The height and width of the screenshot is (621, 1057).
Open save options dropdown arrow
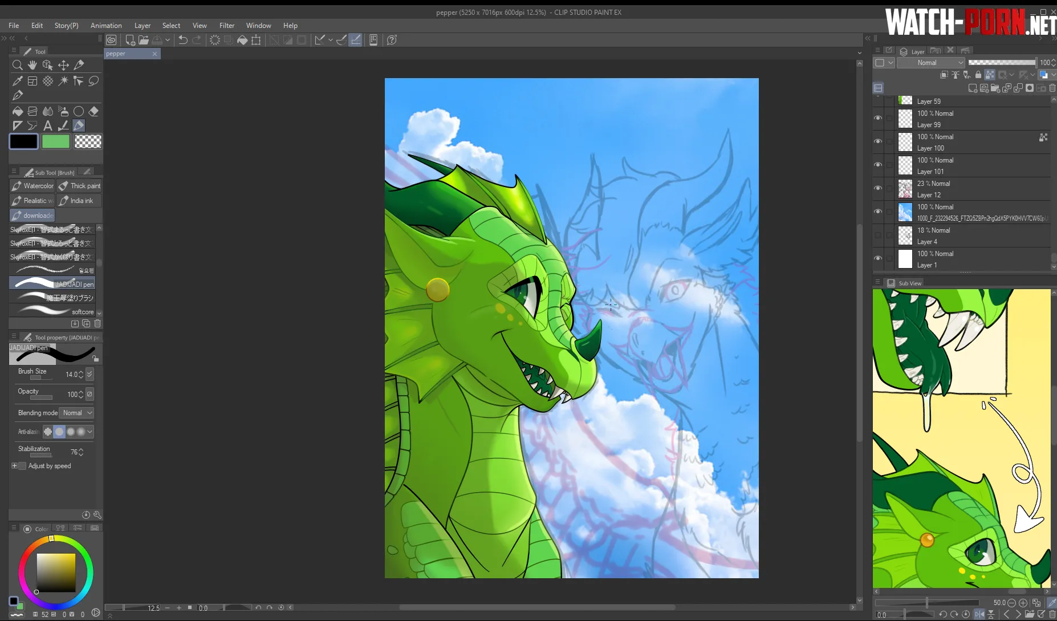point(168,40)
